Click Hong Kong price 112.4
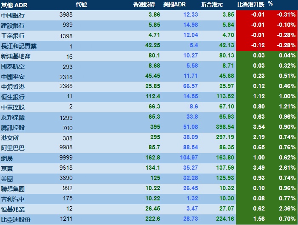This screenshot has width=298, height=225. (x=153, y=97)
